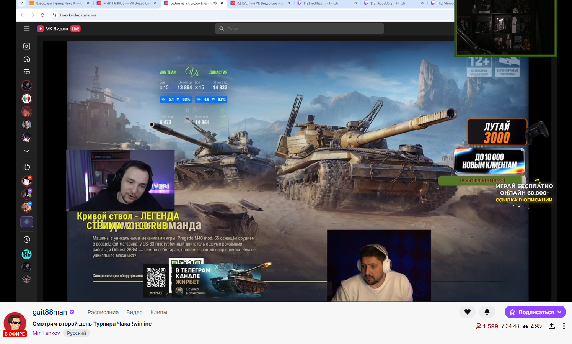Go back with the browser back arrow
The height and width of the screenshot is (344, 572).
coord(22,15)
